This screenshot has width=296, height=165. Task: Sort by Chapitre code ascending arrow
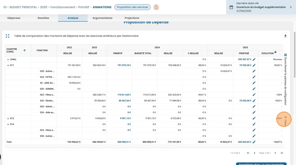point(24,50)
